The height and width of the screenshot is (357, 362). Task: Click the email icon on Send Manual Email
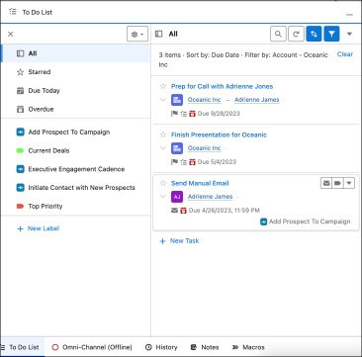point(326,183)
